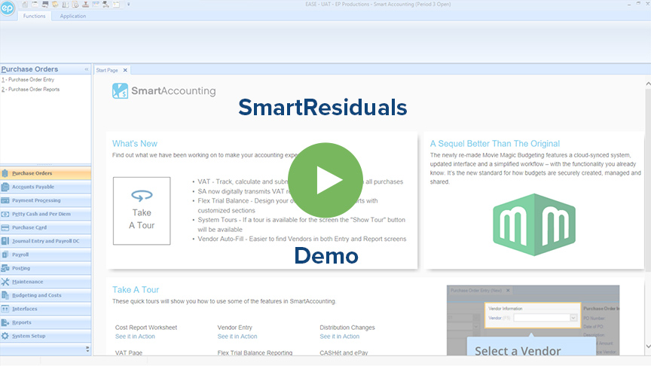Click the Maintenance wrench icon
The width and height of the screenshot is (651, 366).
click(5, 282)
